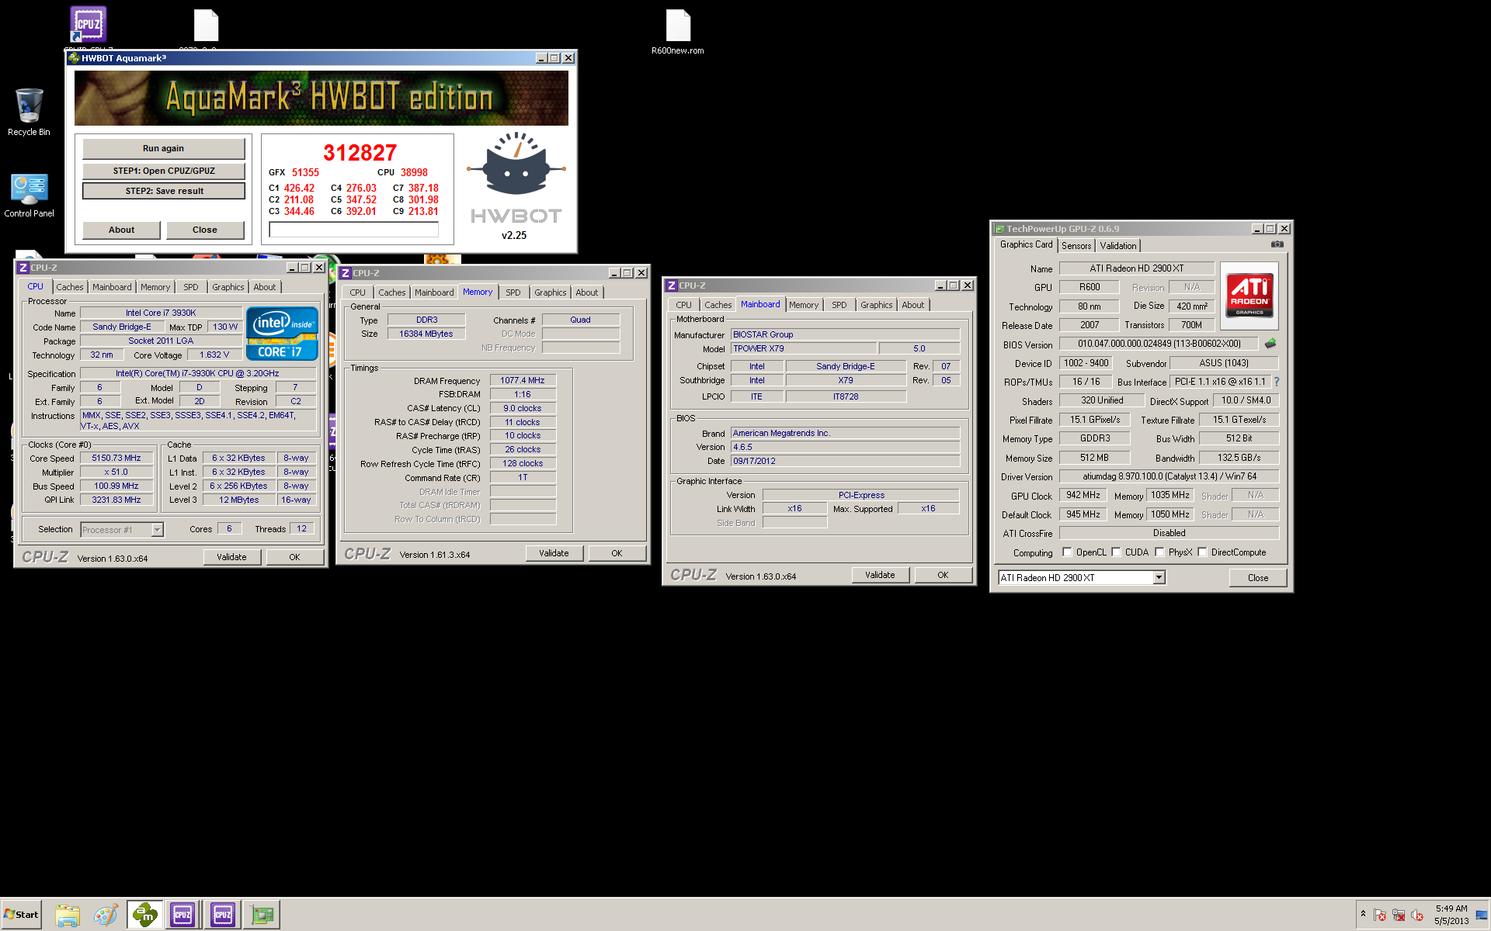The width and height of the screenshot is (1491, 931).
Task: Click AquaMark3 HWBOT edition banner
Action: 321,98
